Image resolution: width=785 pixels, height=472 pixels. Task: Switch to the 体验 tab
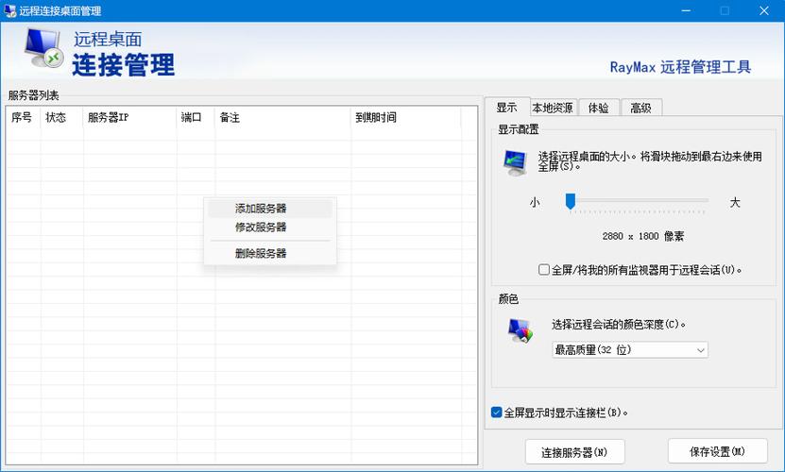tap(598, 108)
